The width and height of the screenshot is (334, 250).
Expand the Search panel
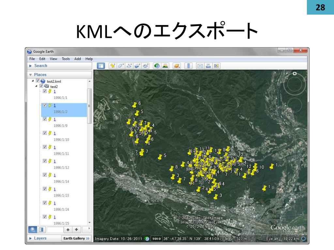30,66
